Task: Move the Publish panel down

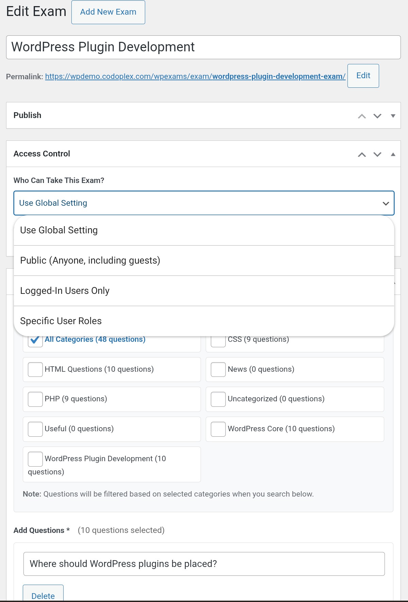Action: point(377,116)
